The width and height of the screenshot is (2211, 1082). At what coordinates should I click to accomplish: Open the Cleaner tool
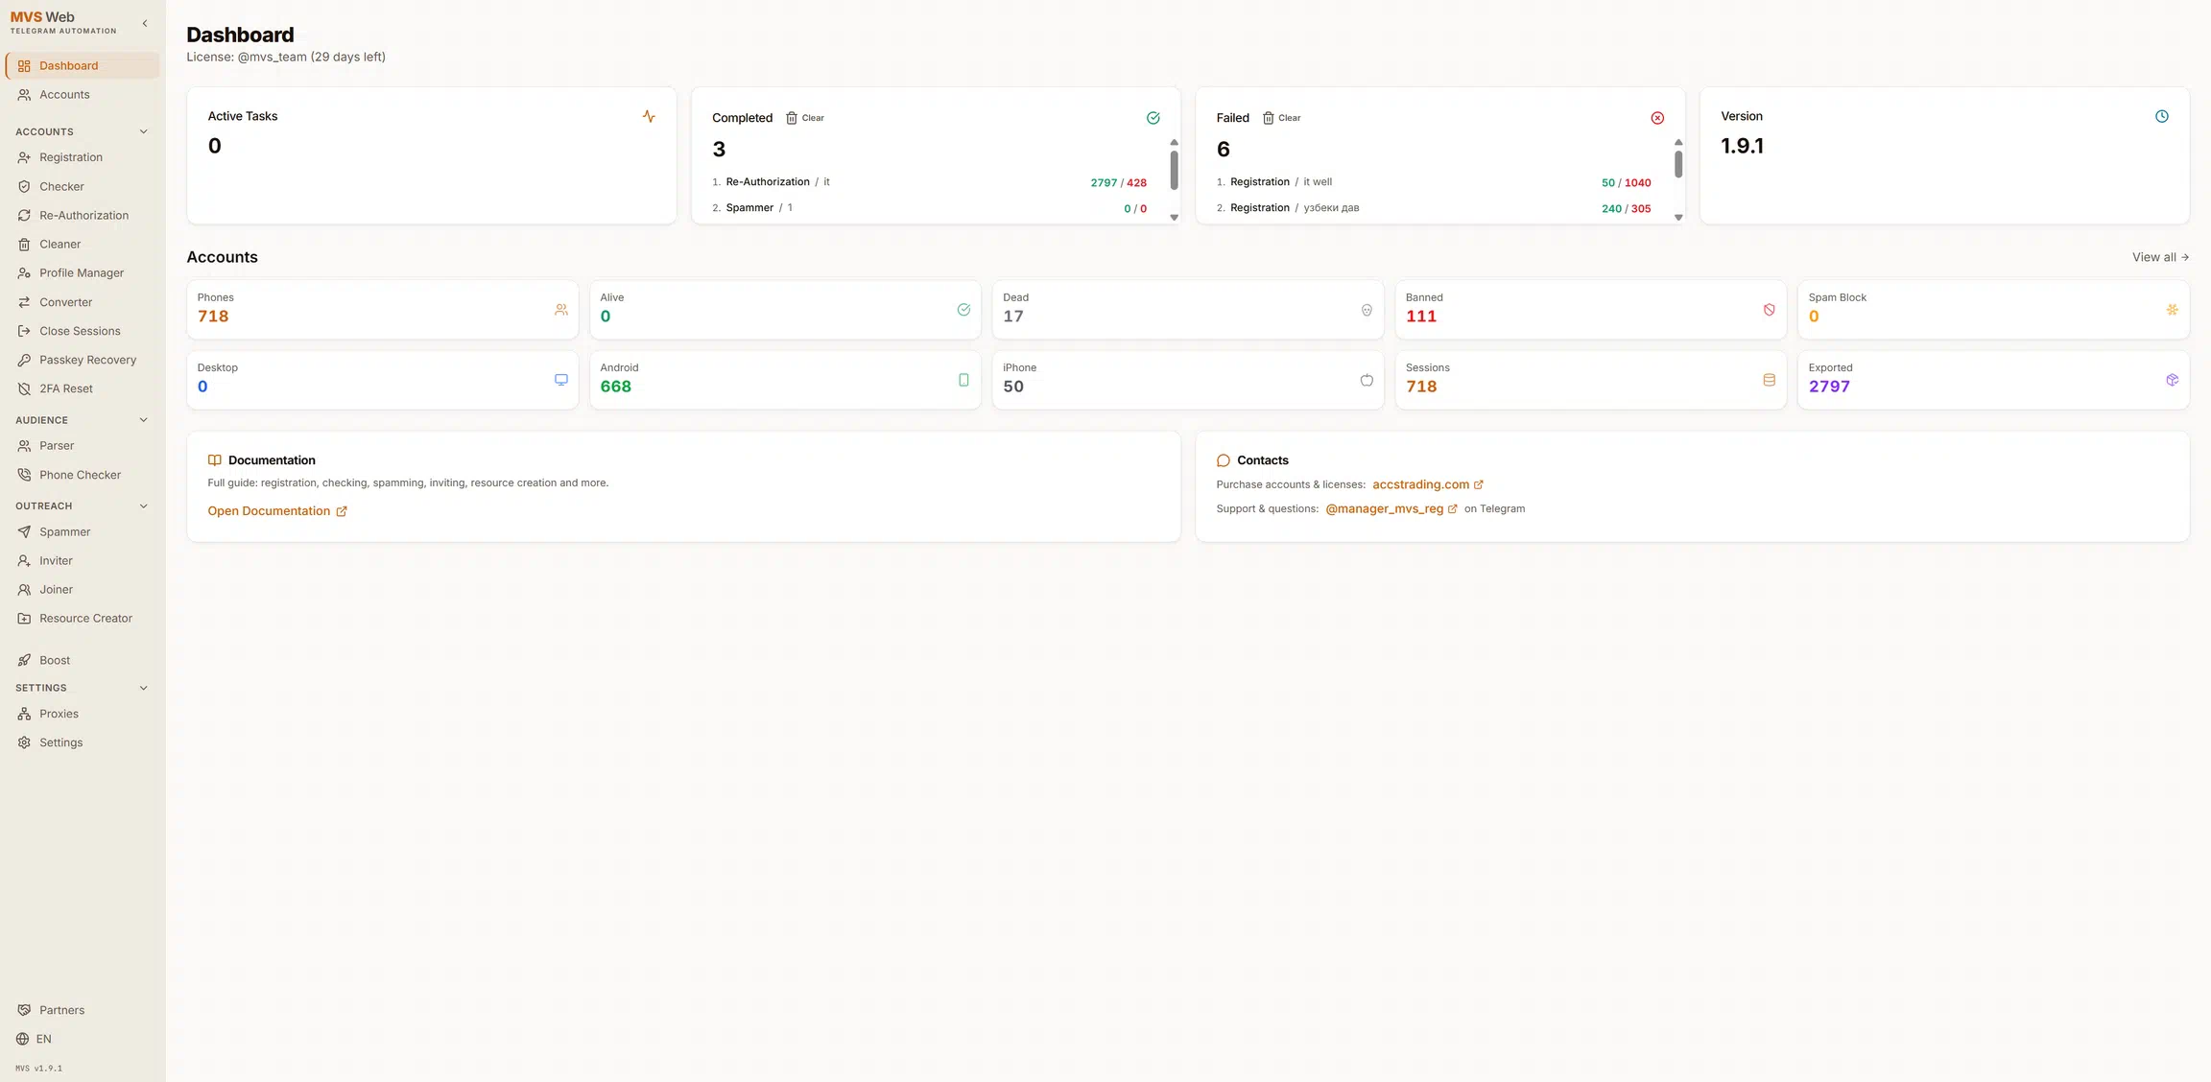83,244
